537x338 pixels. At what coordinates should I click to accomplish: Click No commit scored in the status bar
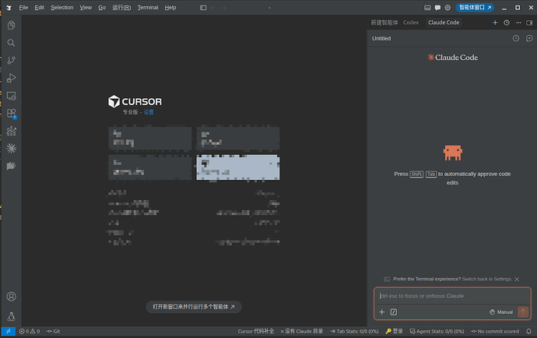tap(495, 332)
